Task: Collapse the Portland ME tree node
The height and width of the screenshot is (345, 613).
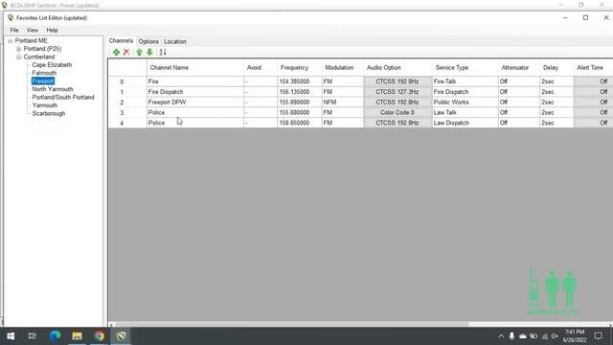Action: tap(11, 40)
